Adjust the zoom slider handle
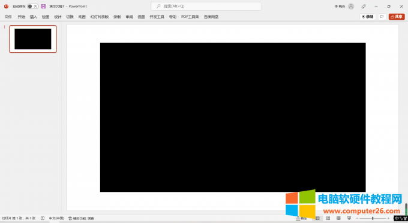The width and height of the screenshot is (408, 223). point(373,218)
